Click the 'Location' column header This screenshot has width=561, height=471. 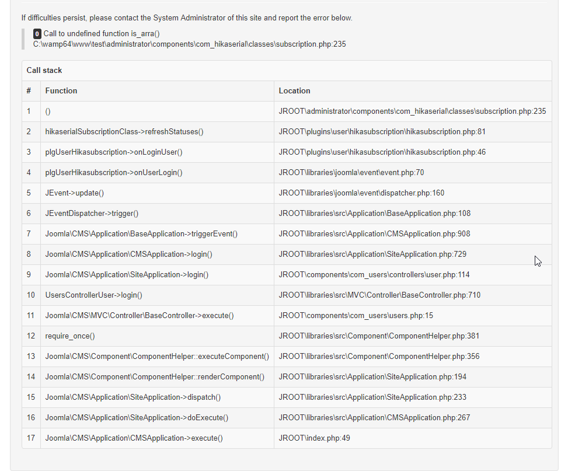click(294, 91)
